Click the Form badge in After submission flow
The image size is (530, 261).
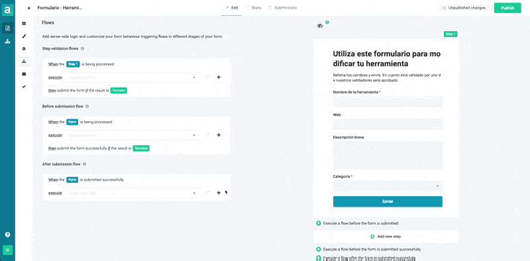72,180
